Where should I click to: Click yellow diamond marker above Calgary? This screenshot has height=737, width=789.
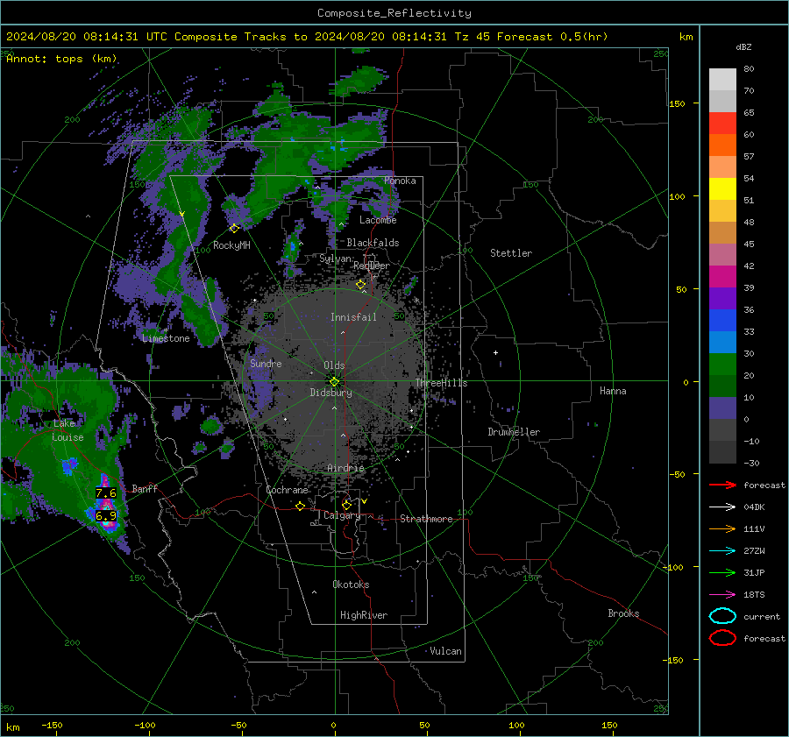coord(346,505)
